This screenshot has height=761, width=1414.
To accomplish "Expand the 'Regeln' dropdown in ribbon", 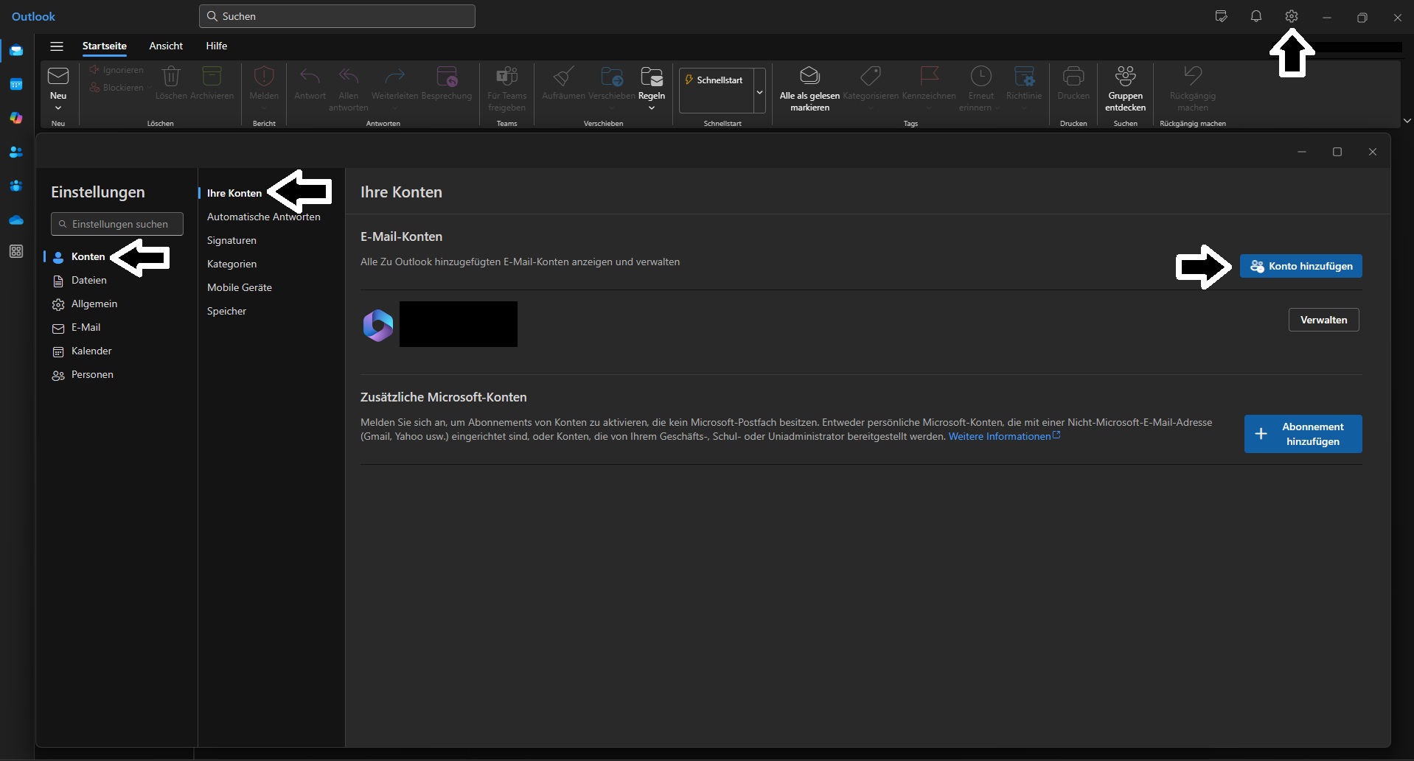I will pyautogui.click(x=652, y=108).
